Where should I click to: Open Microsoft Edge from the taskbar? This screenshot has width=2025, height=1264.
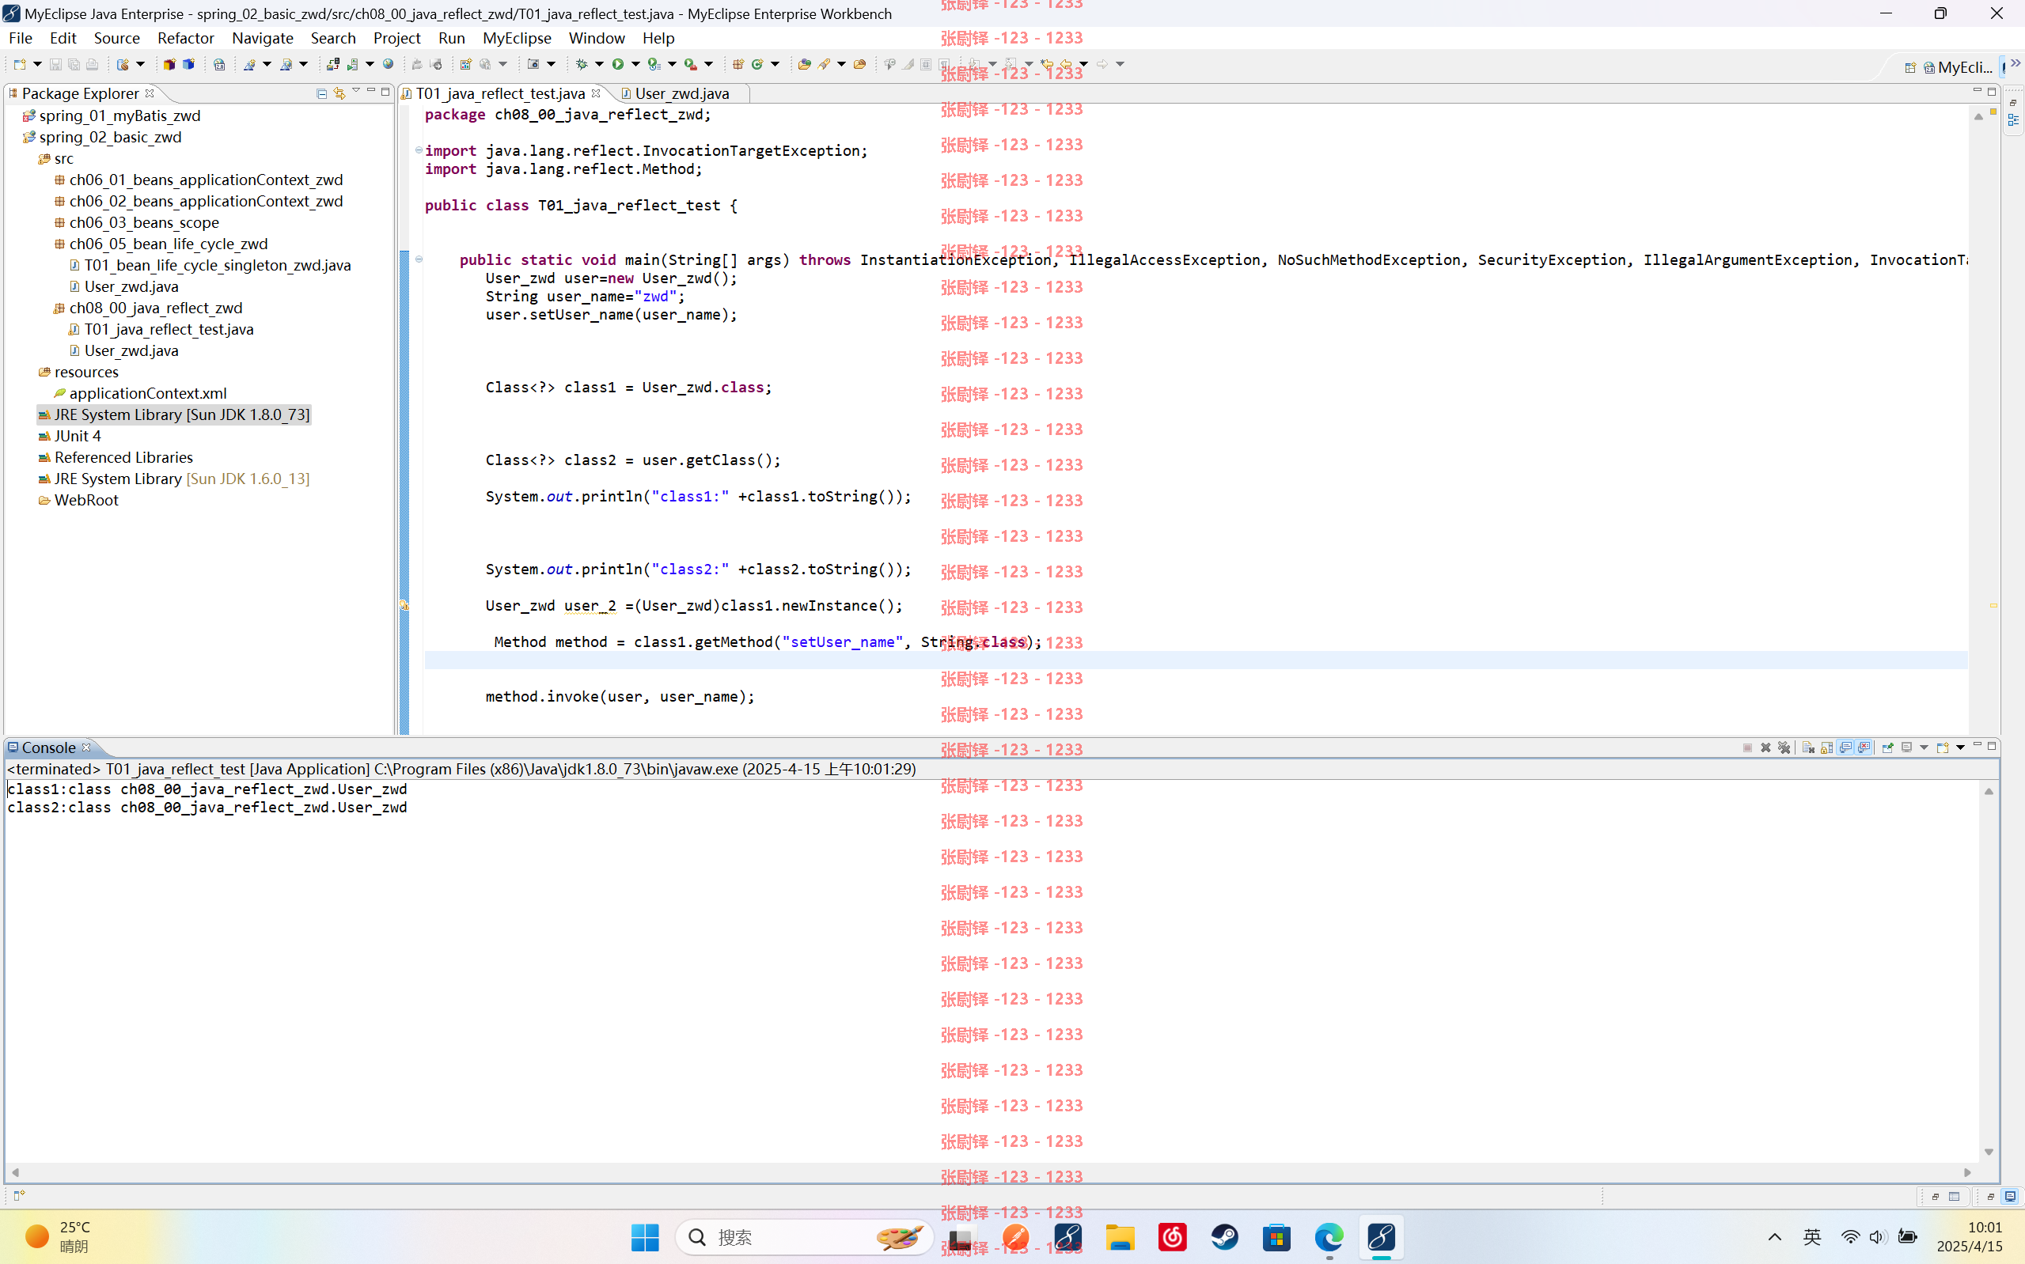[1329, 1237]
